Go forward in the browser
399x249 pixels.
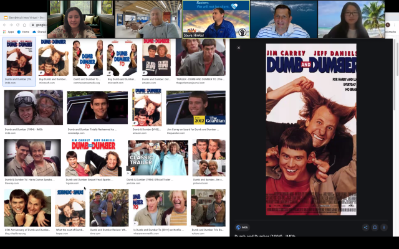(x=11, y=25)
